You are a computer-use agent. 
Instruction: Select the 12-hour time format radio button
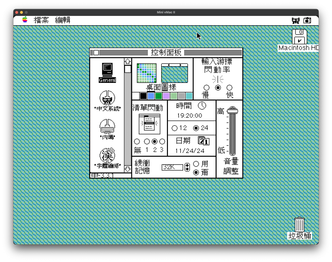174,128
